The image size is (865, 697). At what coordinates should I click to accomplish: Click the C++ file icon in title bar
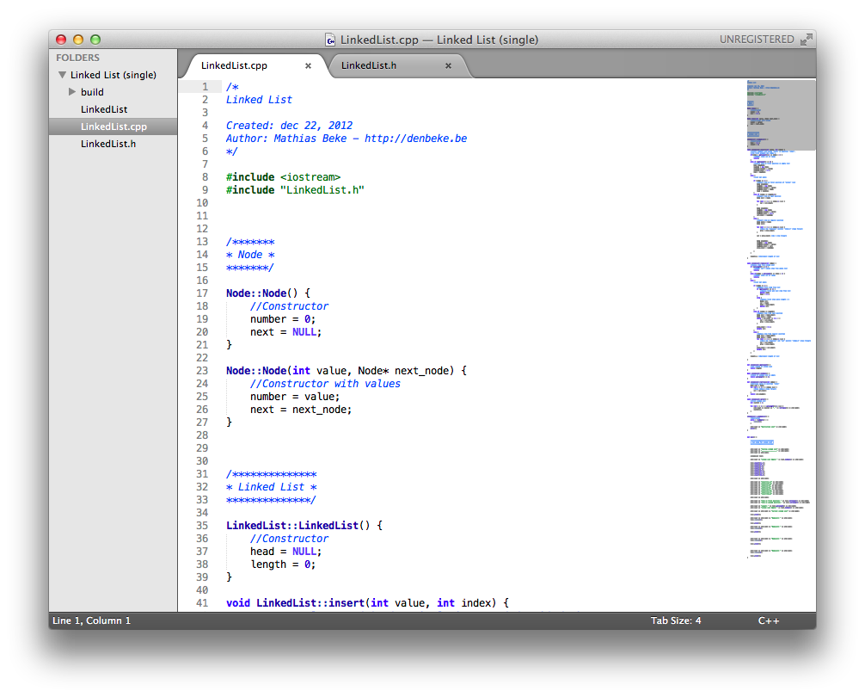[330, 40]
